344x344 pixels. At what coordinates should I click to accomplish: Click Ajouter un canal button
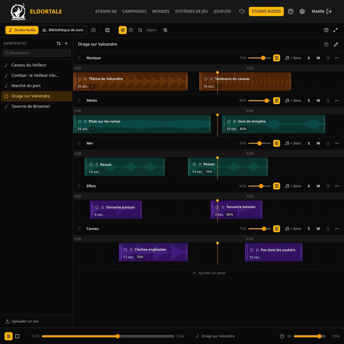pyautogui.click(x=209, y=273)
